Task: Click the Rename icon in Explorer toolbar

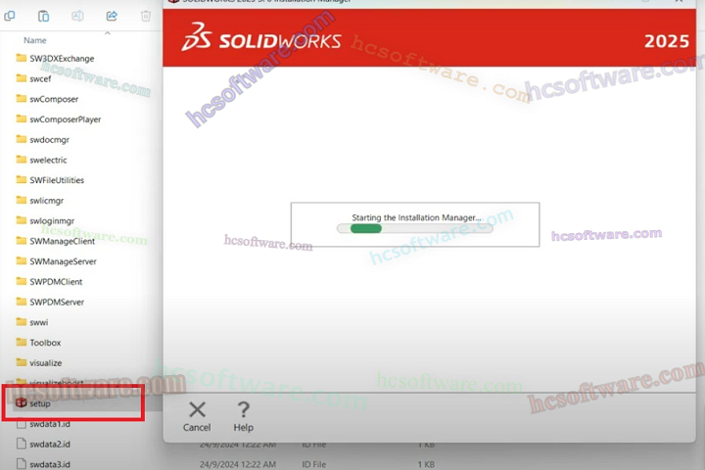Action: 77,17
